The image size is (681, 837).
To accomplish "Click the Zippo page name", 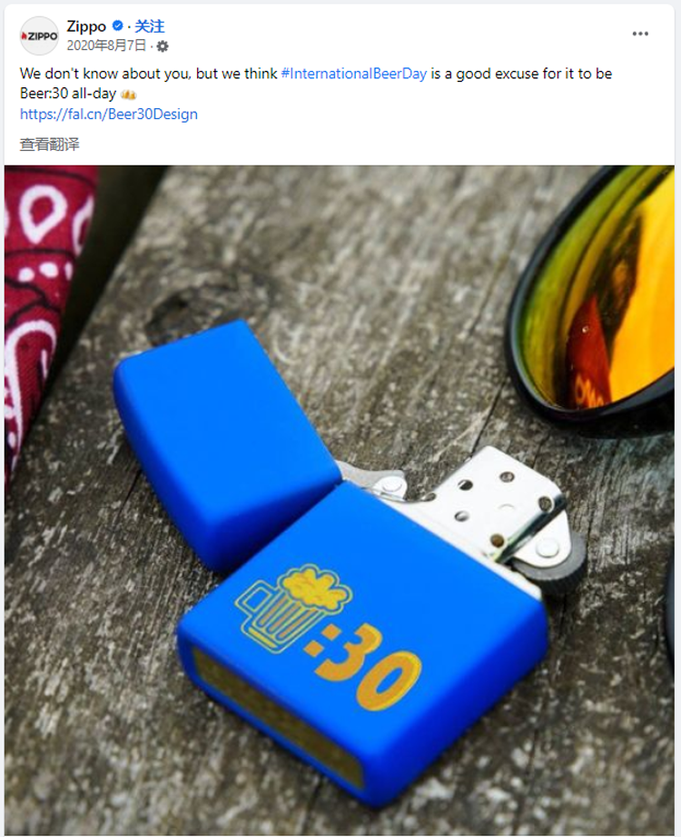I will click(x=86, y=26).
